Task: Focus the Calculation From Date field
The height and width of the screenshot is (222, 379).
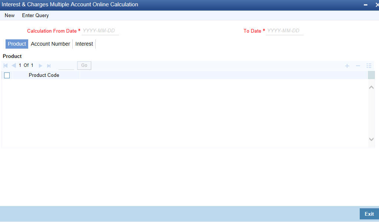Action: point(100,31)
